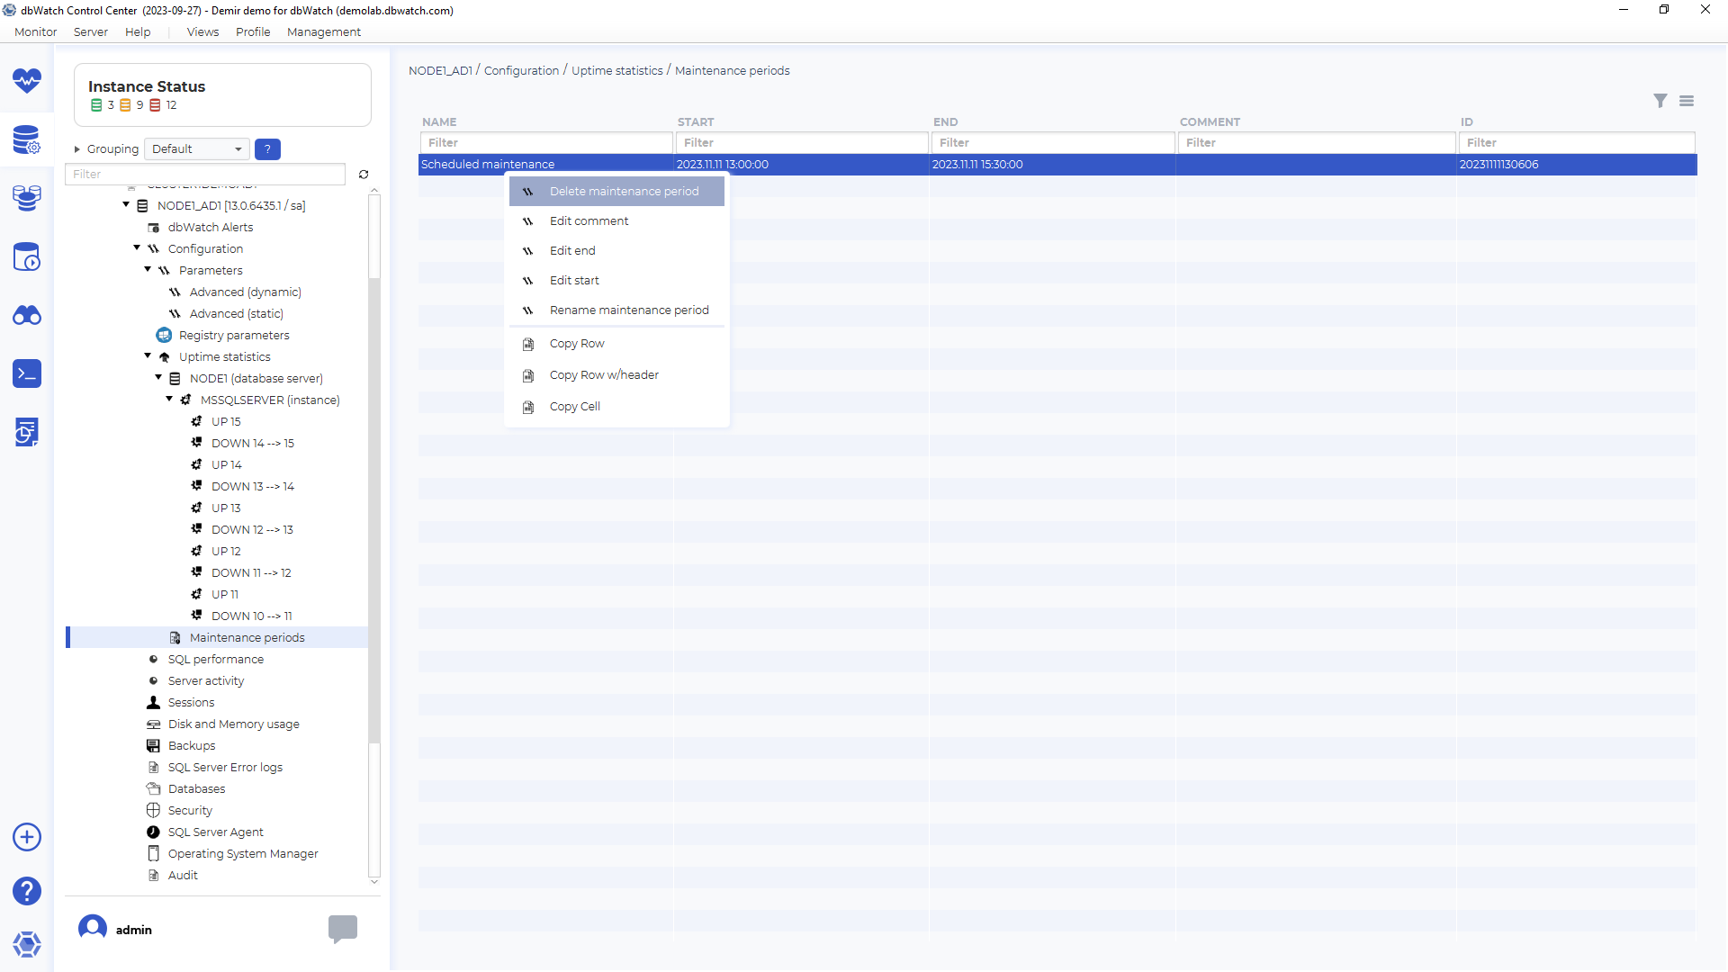Follow the Uptime statistics breadcrumb link
Image resolution: width=1728 pixels, height=972 pixels.
(x=616, y=71)
